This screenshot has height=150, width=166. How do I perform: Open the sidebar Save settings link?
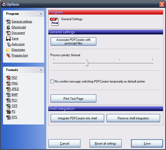[x=15, y=39]
